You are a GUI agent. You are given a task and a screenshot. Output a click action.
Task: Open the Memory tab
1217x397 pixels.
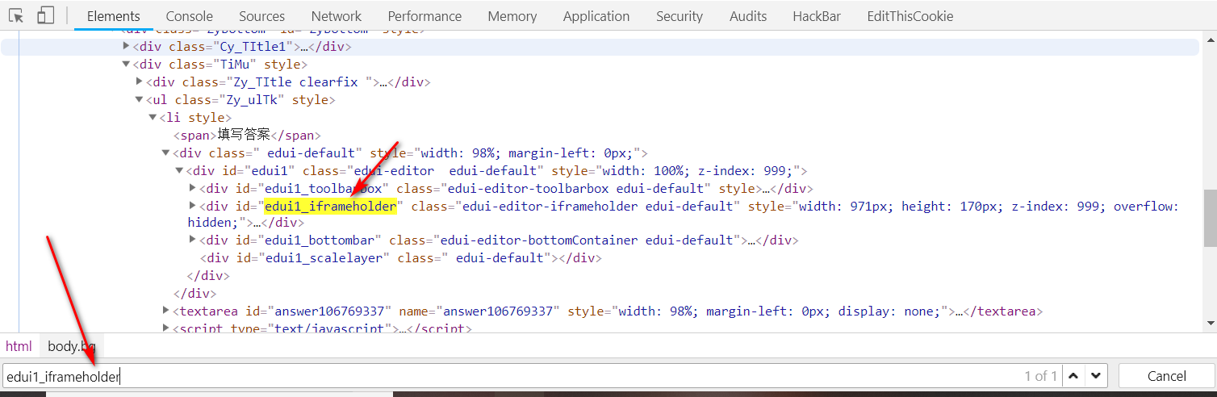pos(512,16)
